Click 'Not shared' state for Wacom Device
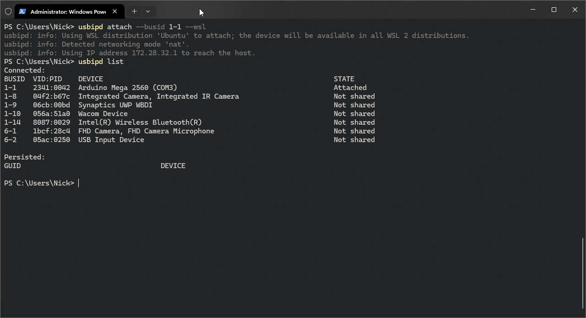 click(354, 114)
